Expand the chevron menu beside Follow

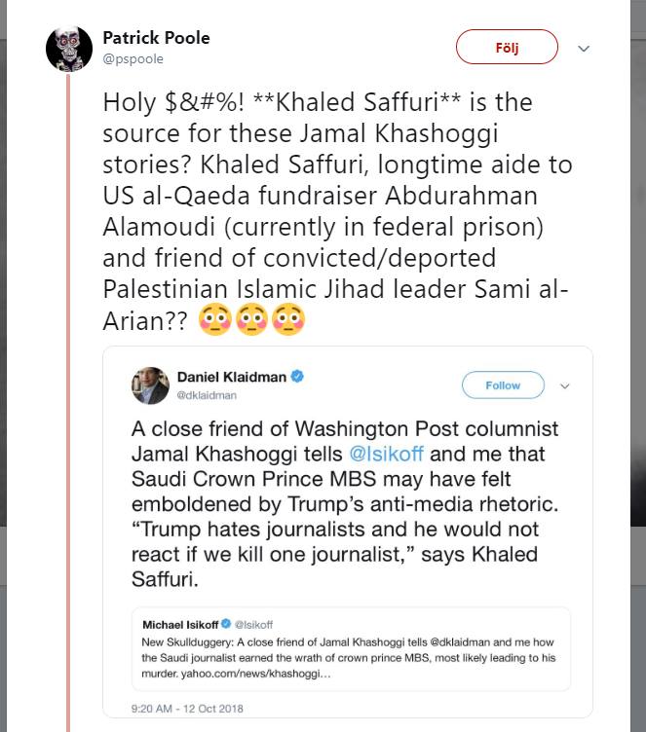(x=564, y=386)
